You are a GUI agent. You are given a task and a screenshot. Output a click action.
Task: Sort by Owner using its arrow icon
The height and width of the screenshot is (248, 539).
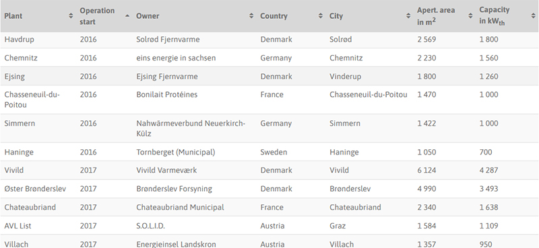coord(251,15)
